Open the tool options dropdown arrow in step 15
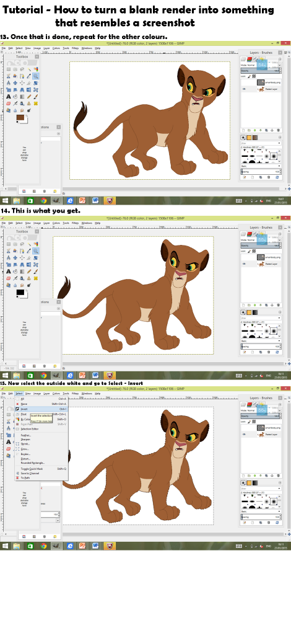The width and height of the screenshot is (291, 620). (58, 520)
